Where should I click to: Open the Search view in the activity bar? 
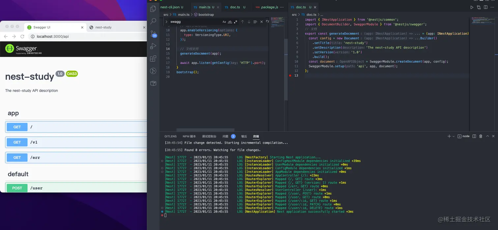[153, 21]
